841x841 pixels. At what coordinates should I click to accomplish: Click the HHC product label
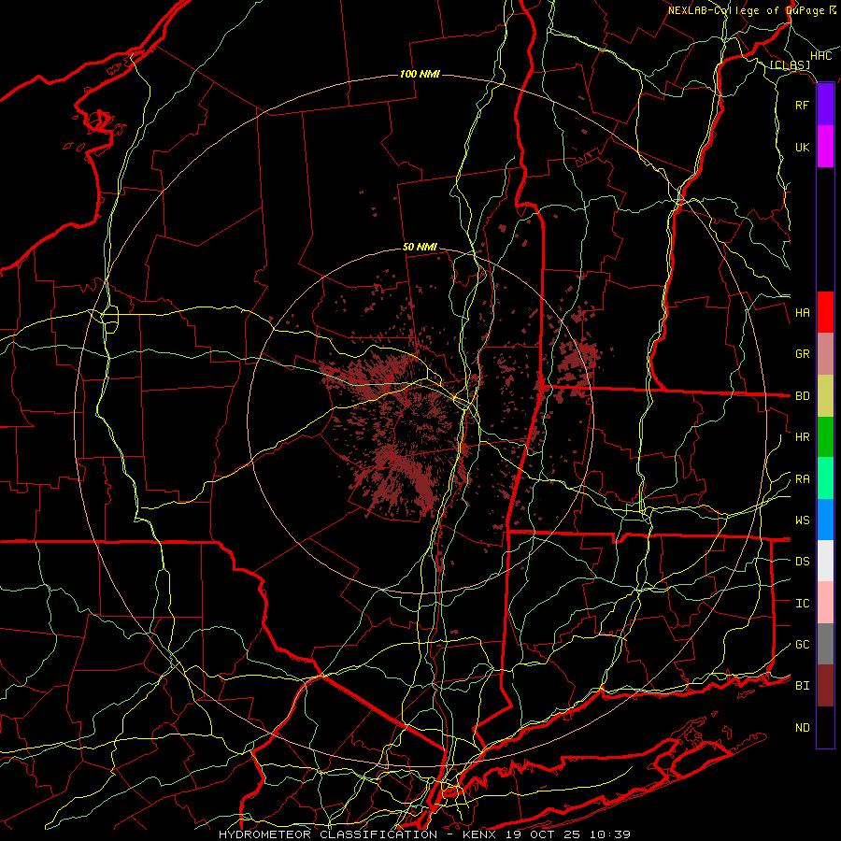(x=821, y=56)
